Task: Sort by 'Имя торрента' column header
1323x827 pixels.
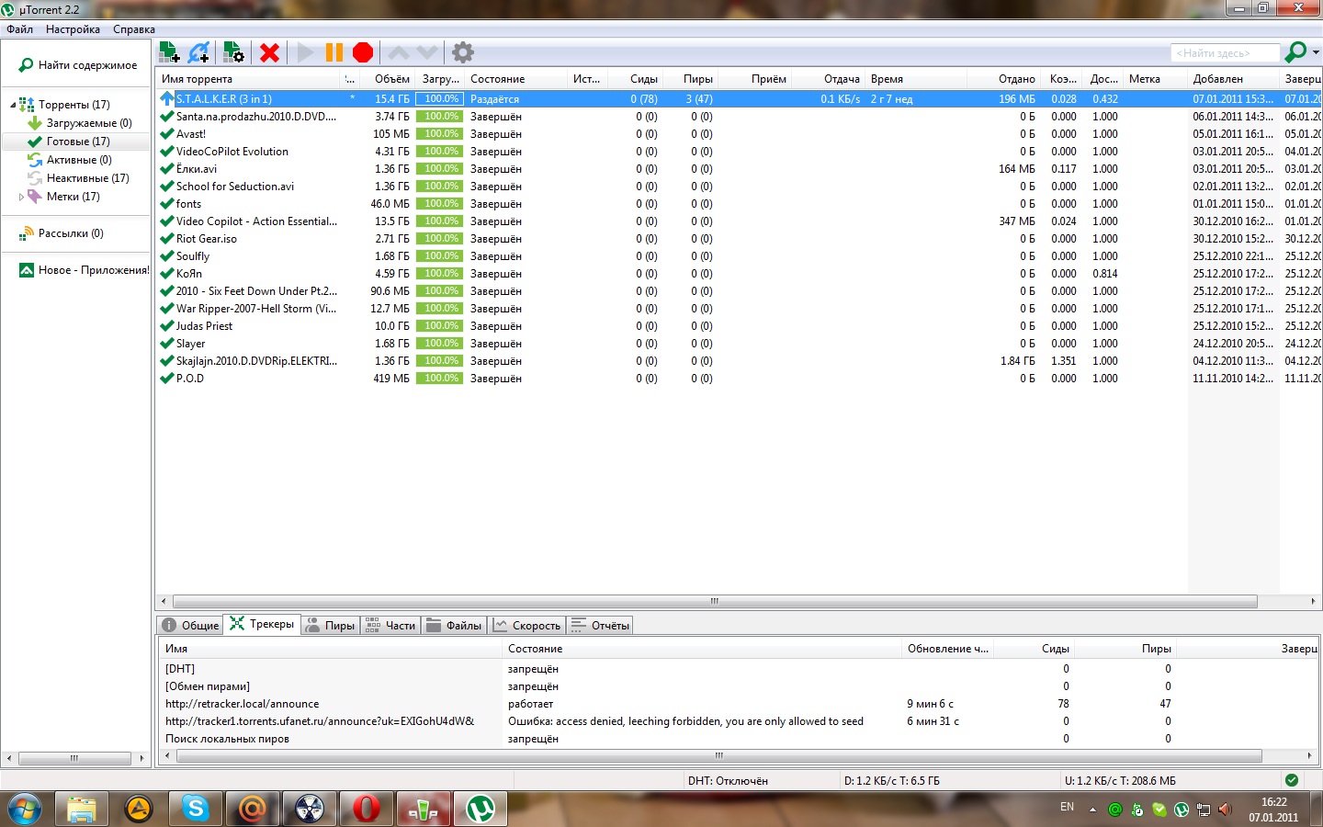Action: 248,79
